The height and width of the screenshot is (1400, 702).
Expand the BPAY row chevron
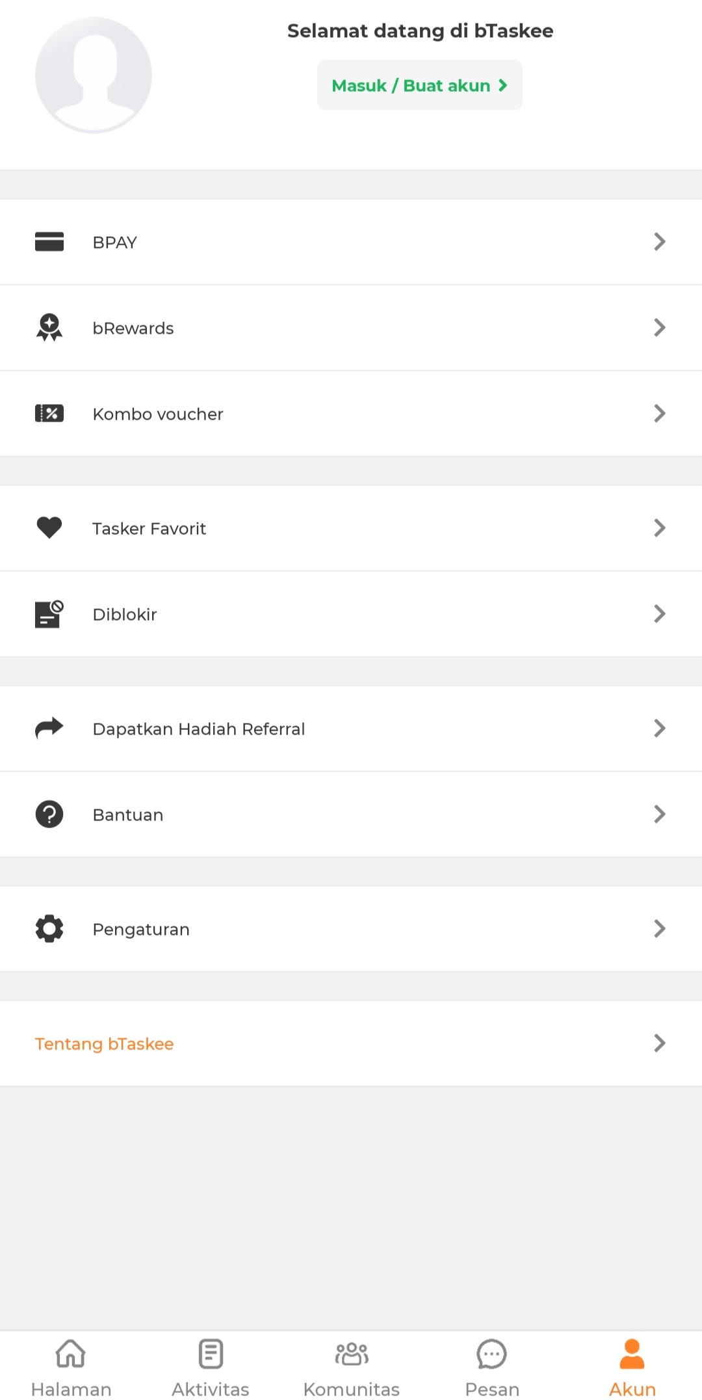(660, 242)
